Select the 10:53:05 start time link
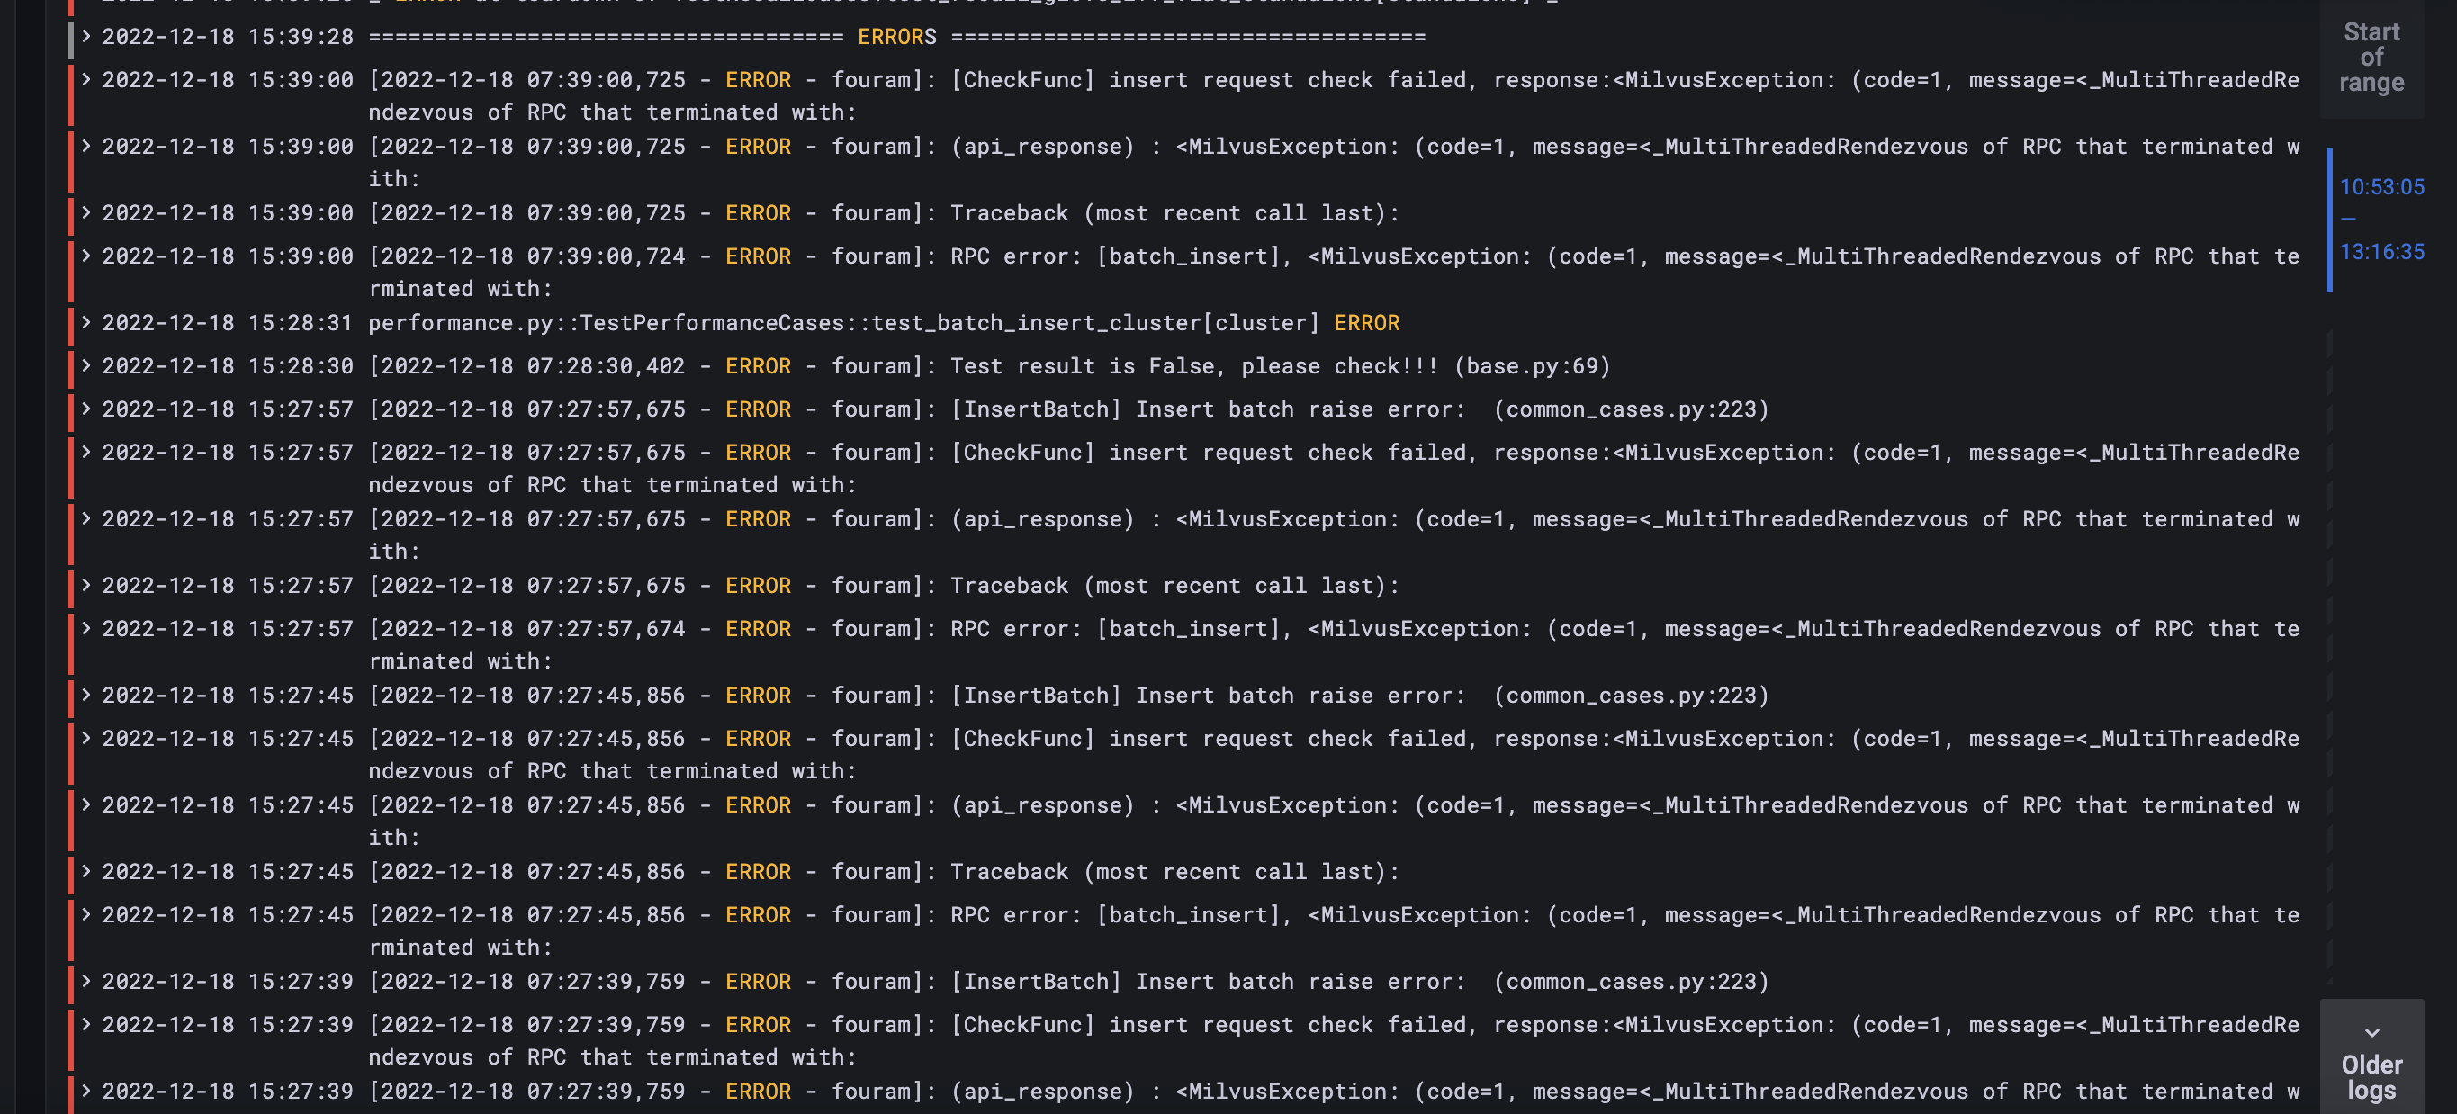 2382,187
